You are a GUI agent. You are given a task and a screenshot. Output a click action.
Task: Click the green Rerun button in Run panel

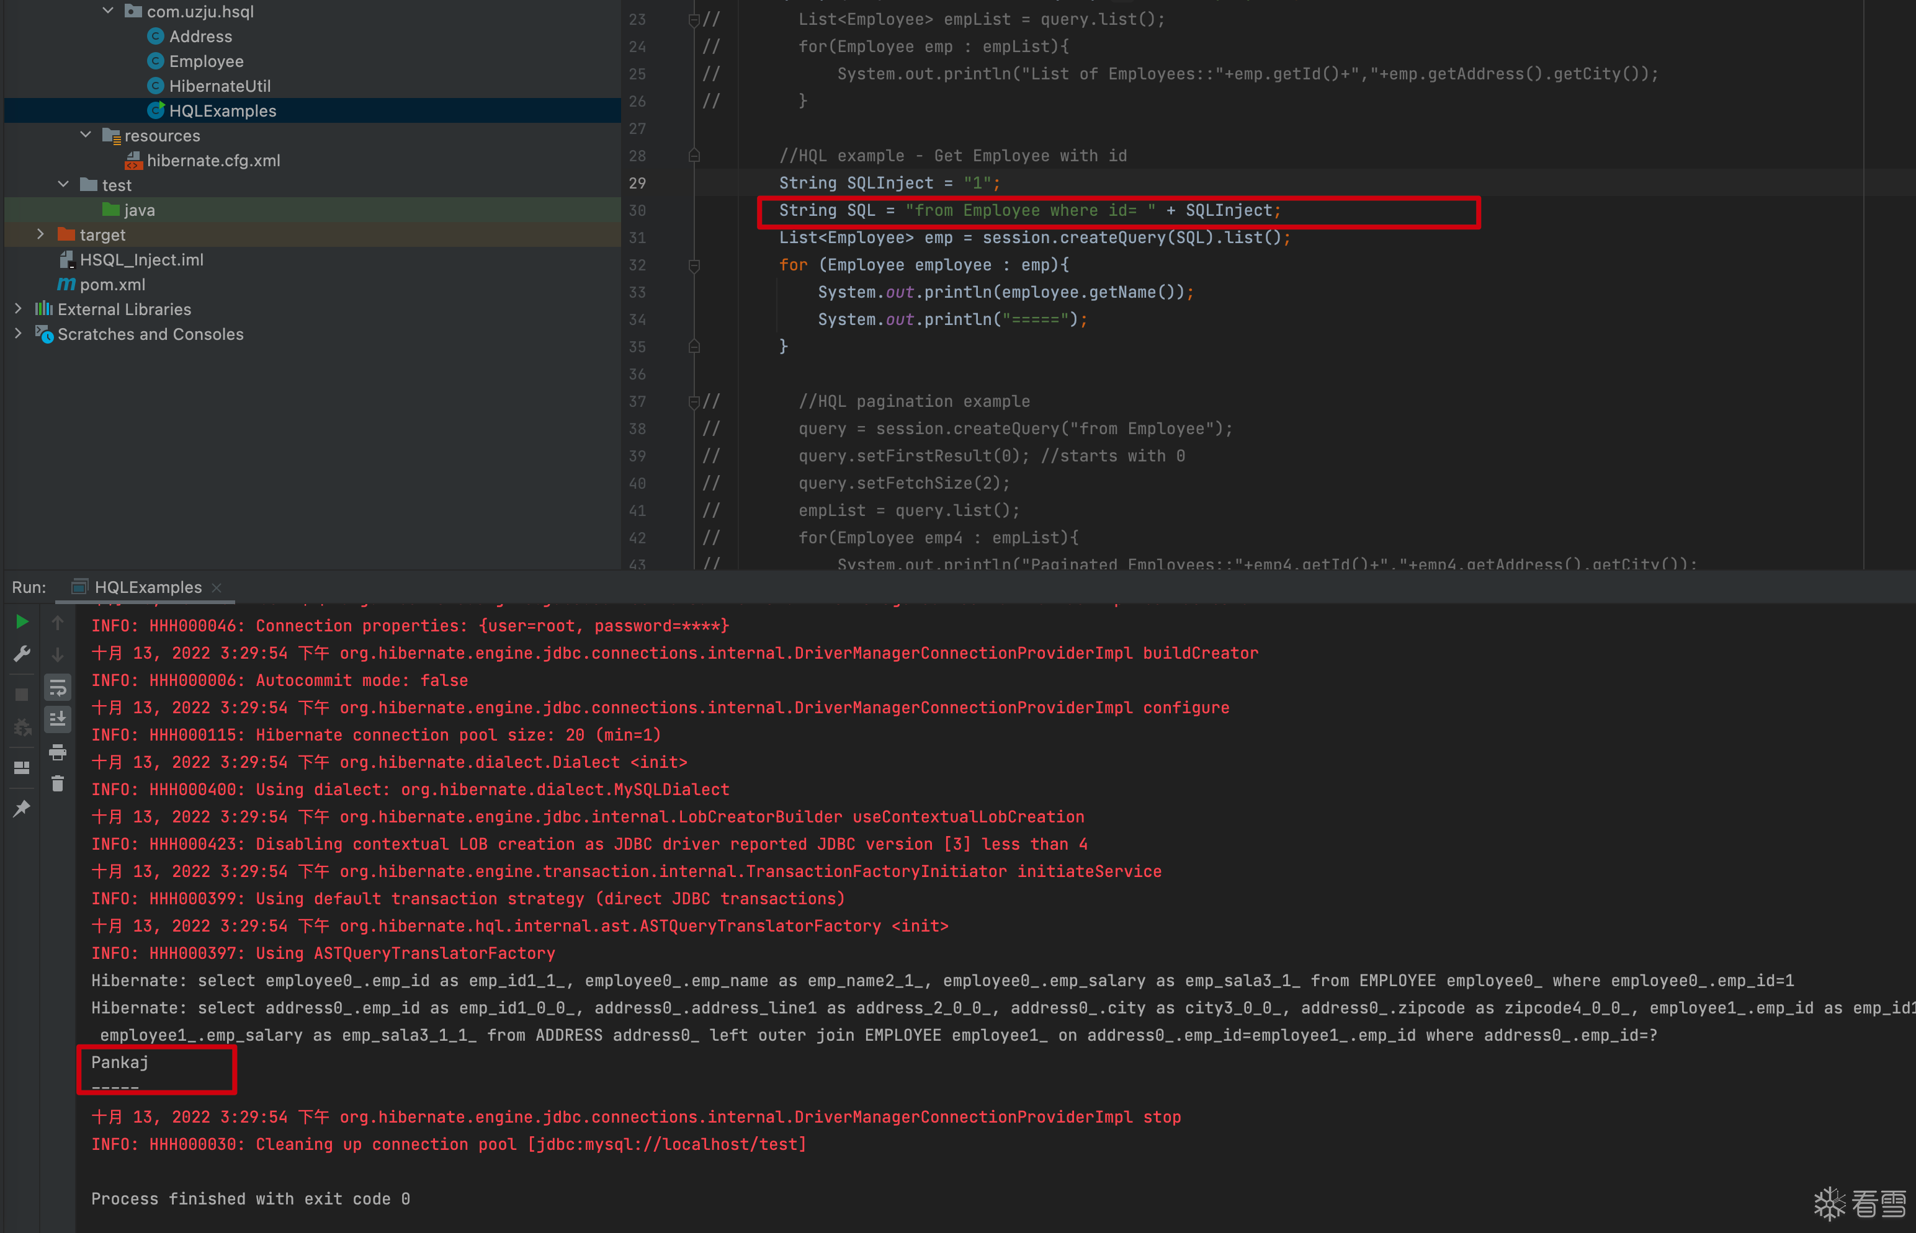pyautogui.click(x=22, y=622)
